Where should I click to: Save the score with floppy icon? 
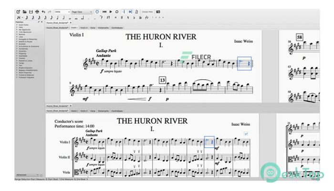(x=31, y=12)
